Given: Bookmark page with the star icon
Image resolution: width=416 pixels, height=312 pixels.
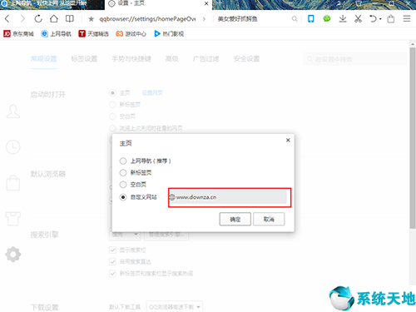Looking at the screenshot, I should click(91, 19).
